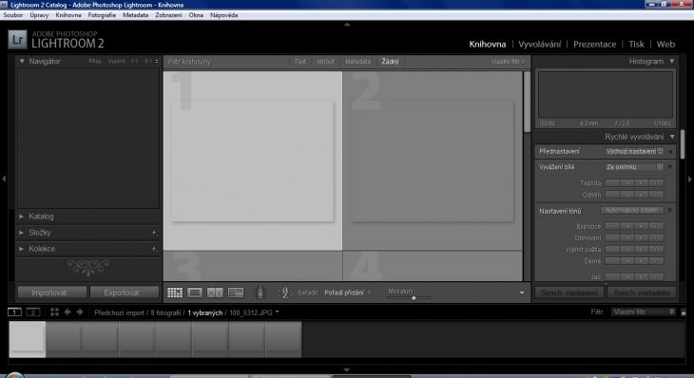
Task: Toggle second window display button 2
Action: (33, 312)
